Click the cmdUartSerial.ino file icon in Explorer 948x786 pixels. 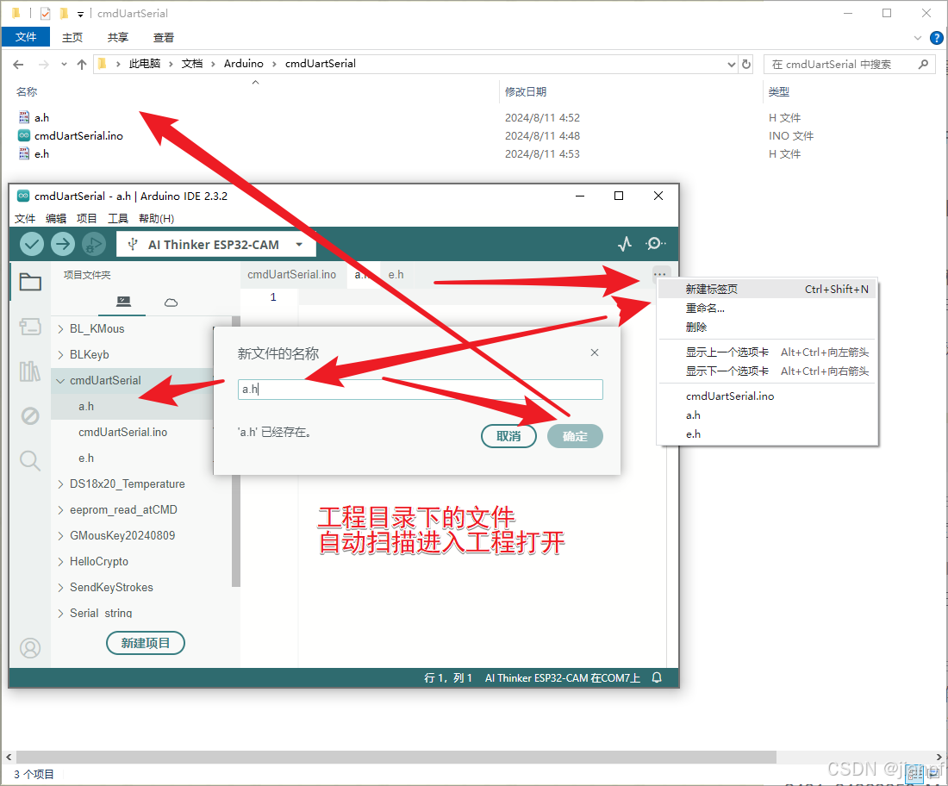tap(24, 135)
